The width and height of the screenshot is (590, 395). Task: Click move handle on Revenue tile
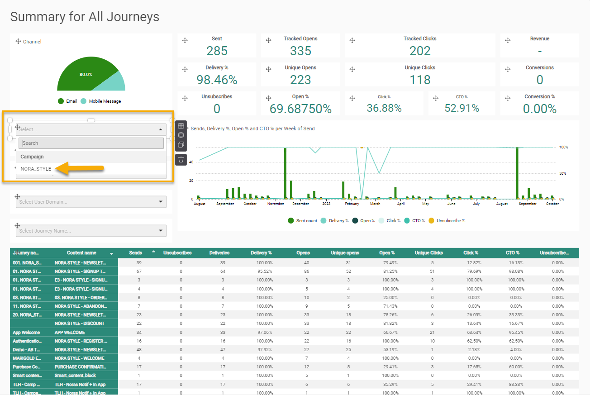pos(508,40)
